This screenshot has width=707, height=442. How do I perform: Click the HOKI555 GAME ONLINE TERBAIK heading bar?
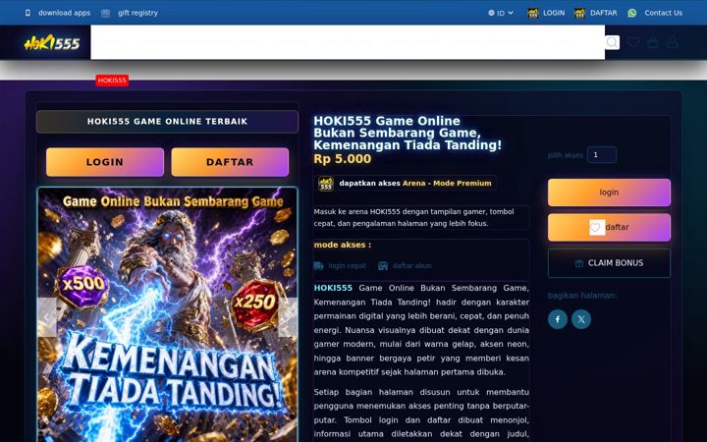[167, 122]
